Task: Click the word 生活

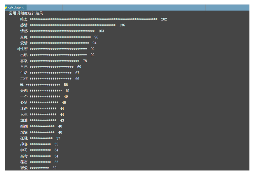Action: click(24, 73)
